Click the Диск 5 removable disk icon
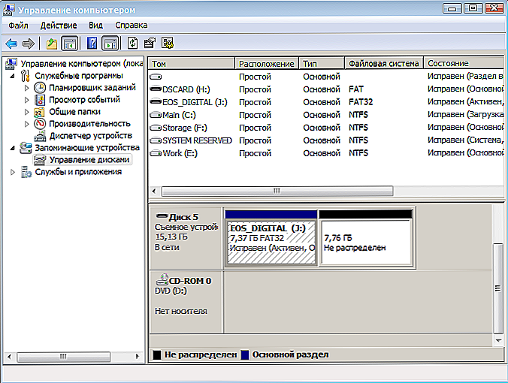Screen dimensions: 508x383 (x=162, y=216)
